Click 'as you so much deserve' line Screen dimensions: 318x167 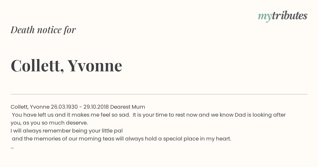tap(49, 123)
